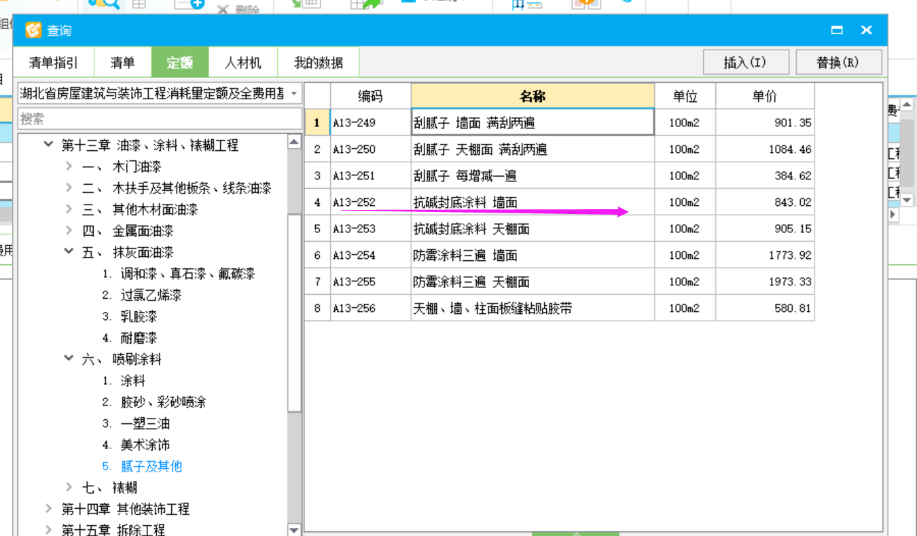Close the 查询 dialog

pos(866,31)
